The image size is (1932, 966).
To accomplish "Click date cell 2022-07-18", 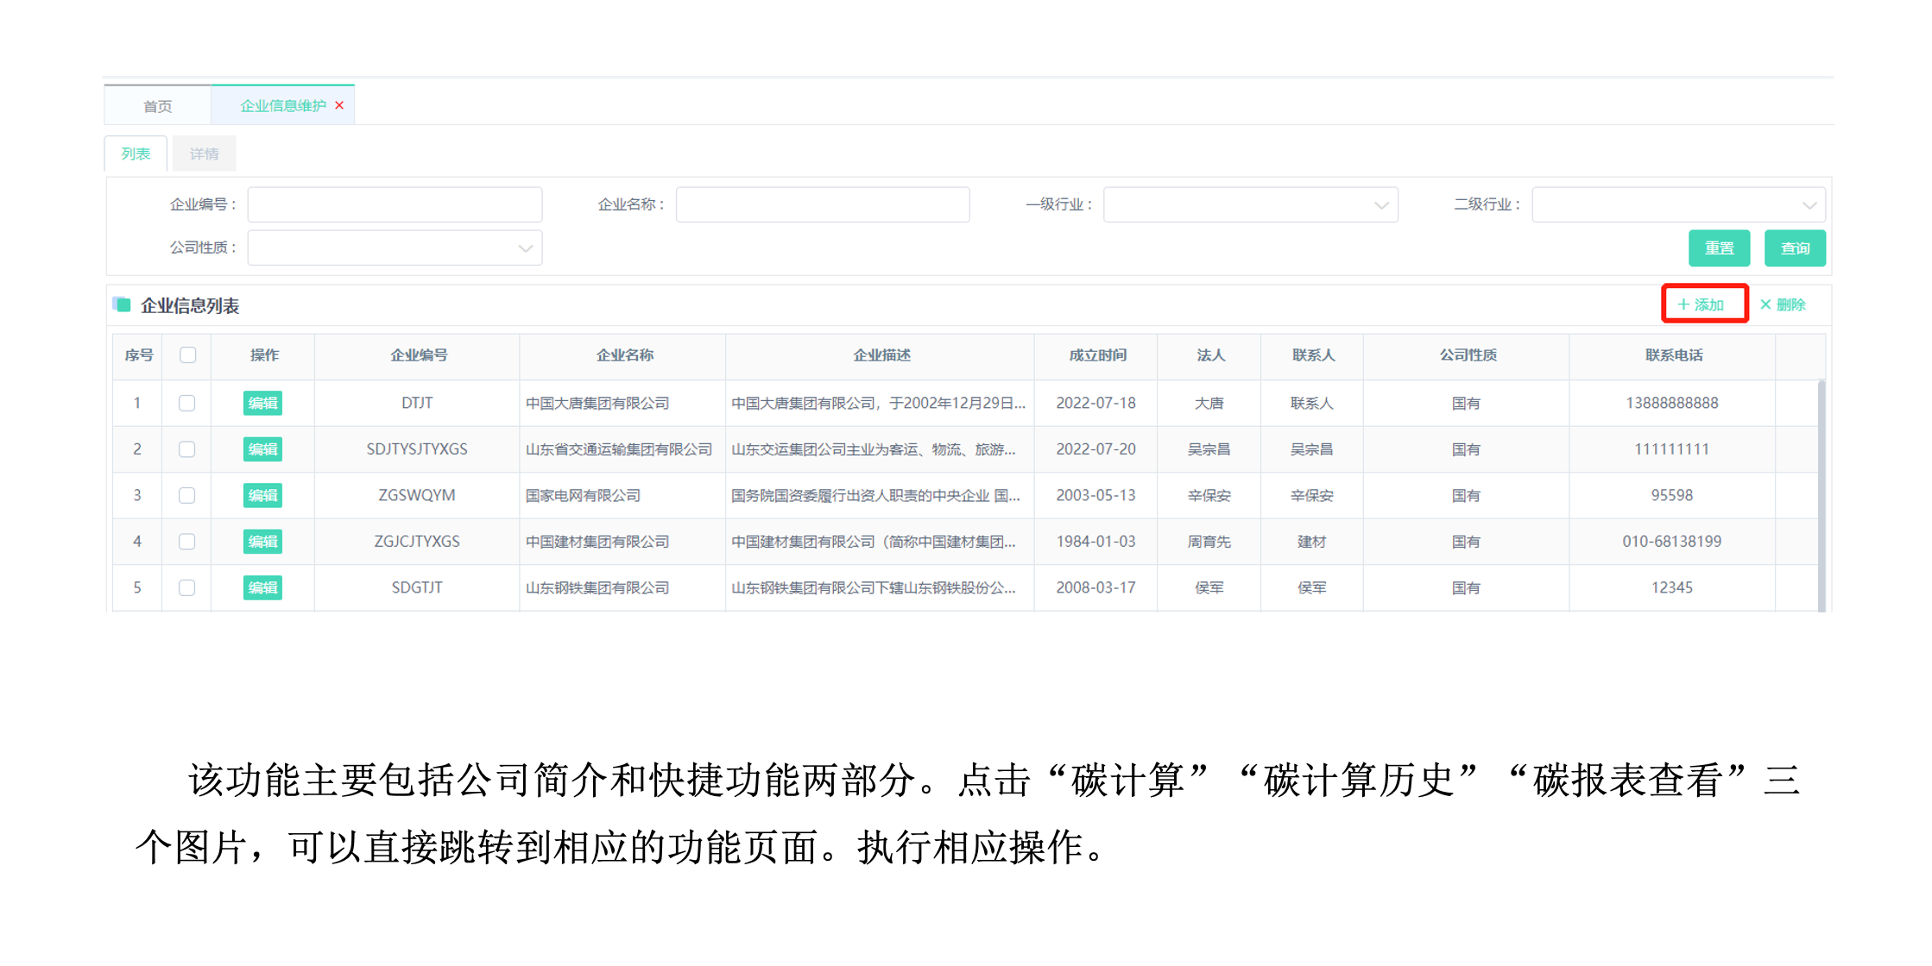I will point(1095,403).
